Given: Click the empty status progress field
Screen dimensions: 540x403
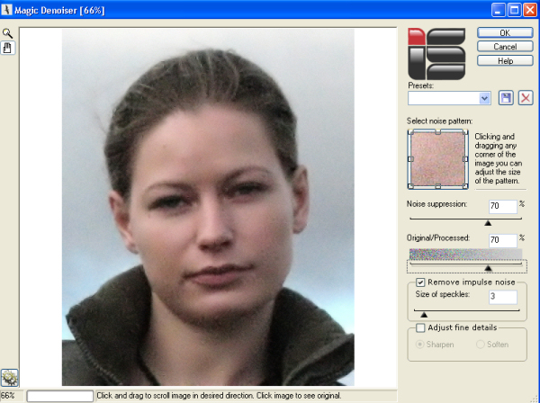Looking at the screenshot, I should click(x=60, y=396).
